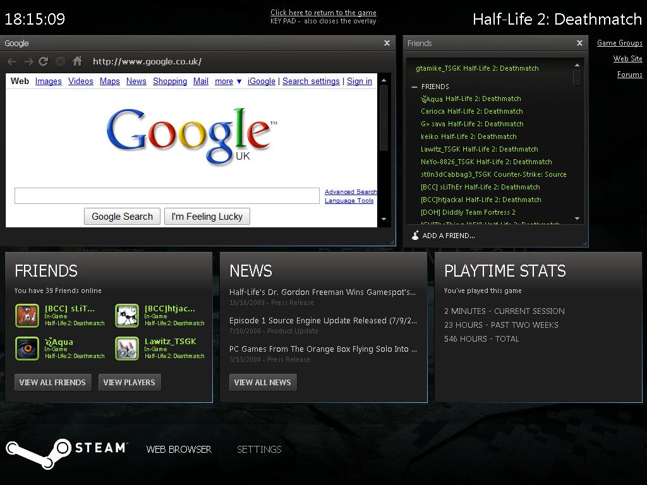Image resolution: width=647 pixels, height=485 pixels.
Task: Click the Add a Friend person icon
Action: coord(415,236)
